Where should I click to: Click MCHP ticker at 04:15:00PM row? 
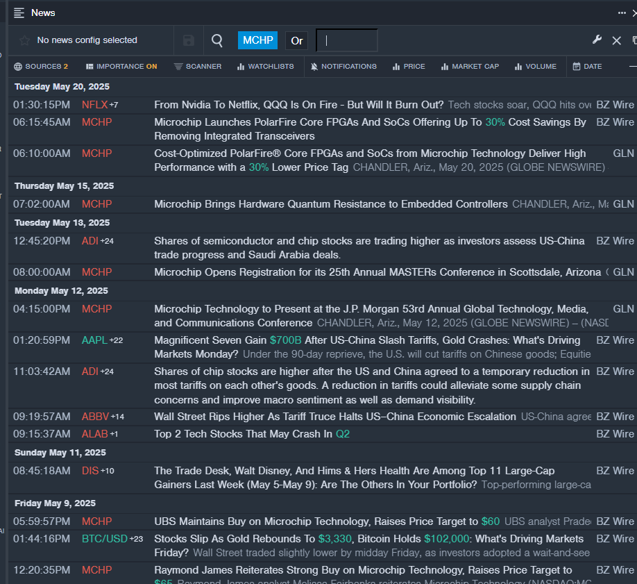pos(96,309)
